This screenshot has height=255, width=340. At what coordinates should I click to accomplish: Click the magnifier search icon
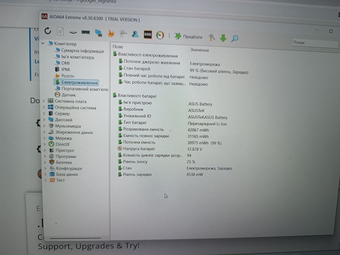235,39
